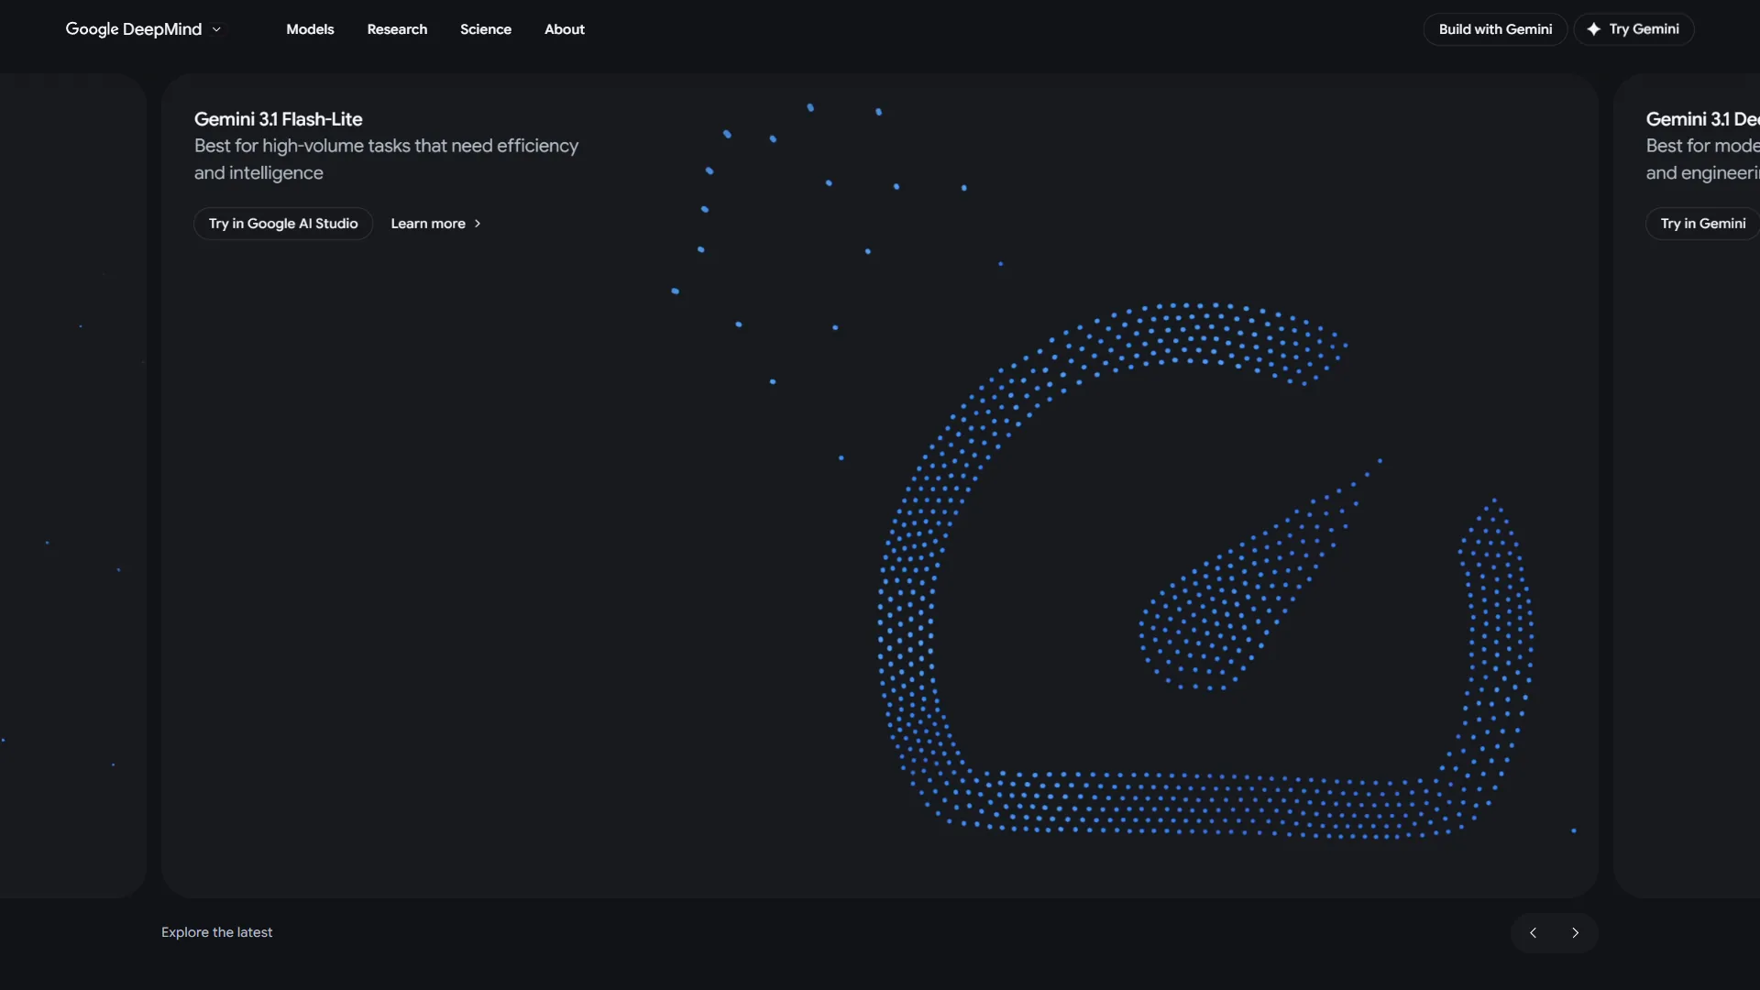Advance to next carousel slide

[x=1576, y=933]
